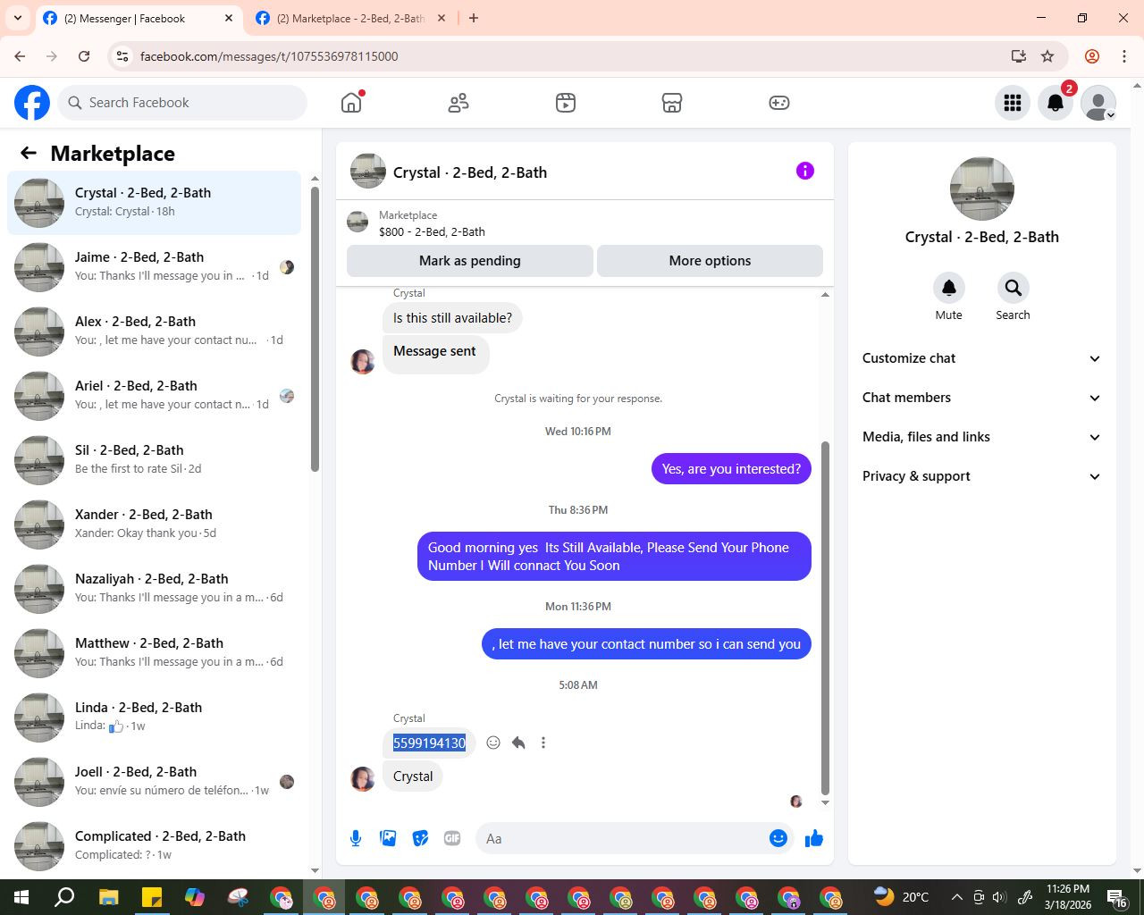The image size is (1144, 915).
Task: Open the emoji picker in composer
Action: click(778, 838)
